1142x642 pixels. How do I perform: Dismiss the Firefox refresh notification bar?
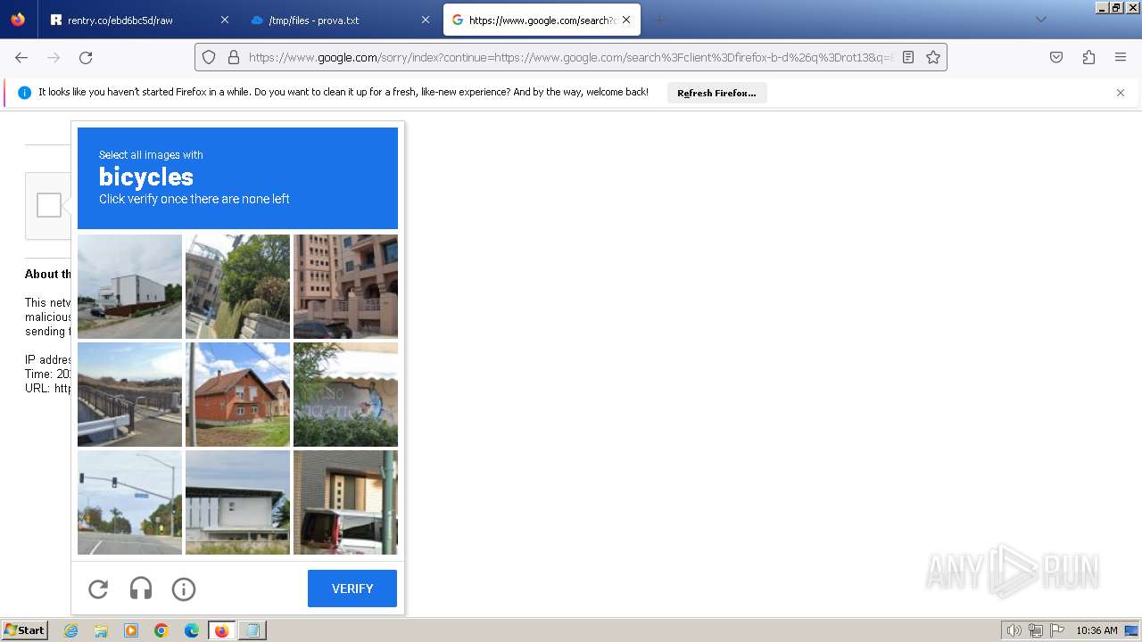(1121, 93)
